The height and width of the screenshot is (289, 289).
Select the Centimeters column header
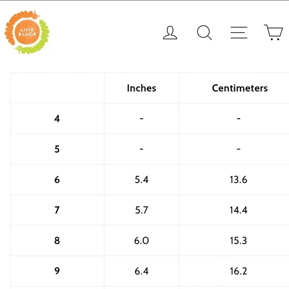[x=240, y=88]
